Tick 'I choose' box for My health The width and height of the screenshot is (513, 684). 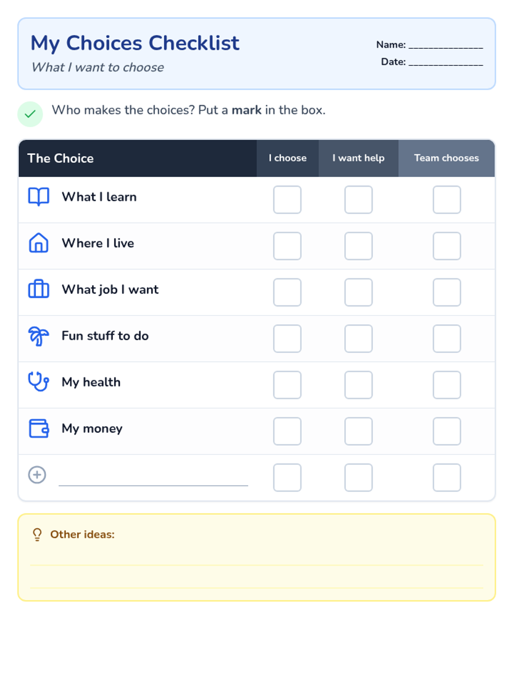point(287,385)
